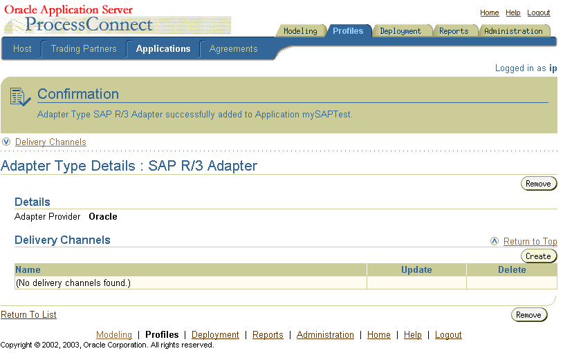Click the Update column header
The image size is (563, 353).
[x=416, y=270]
